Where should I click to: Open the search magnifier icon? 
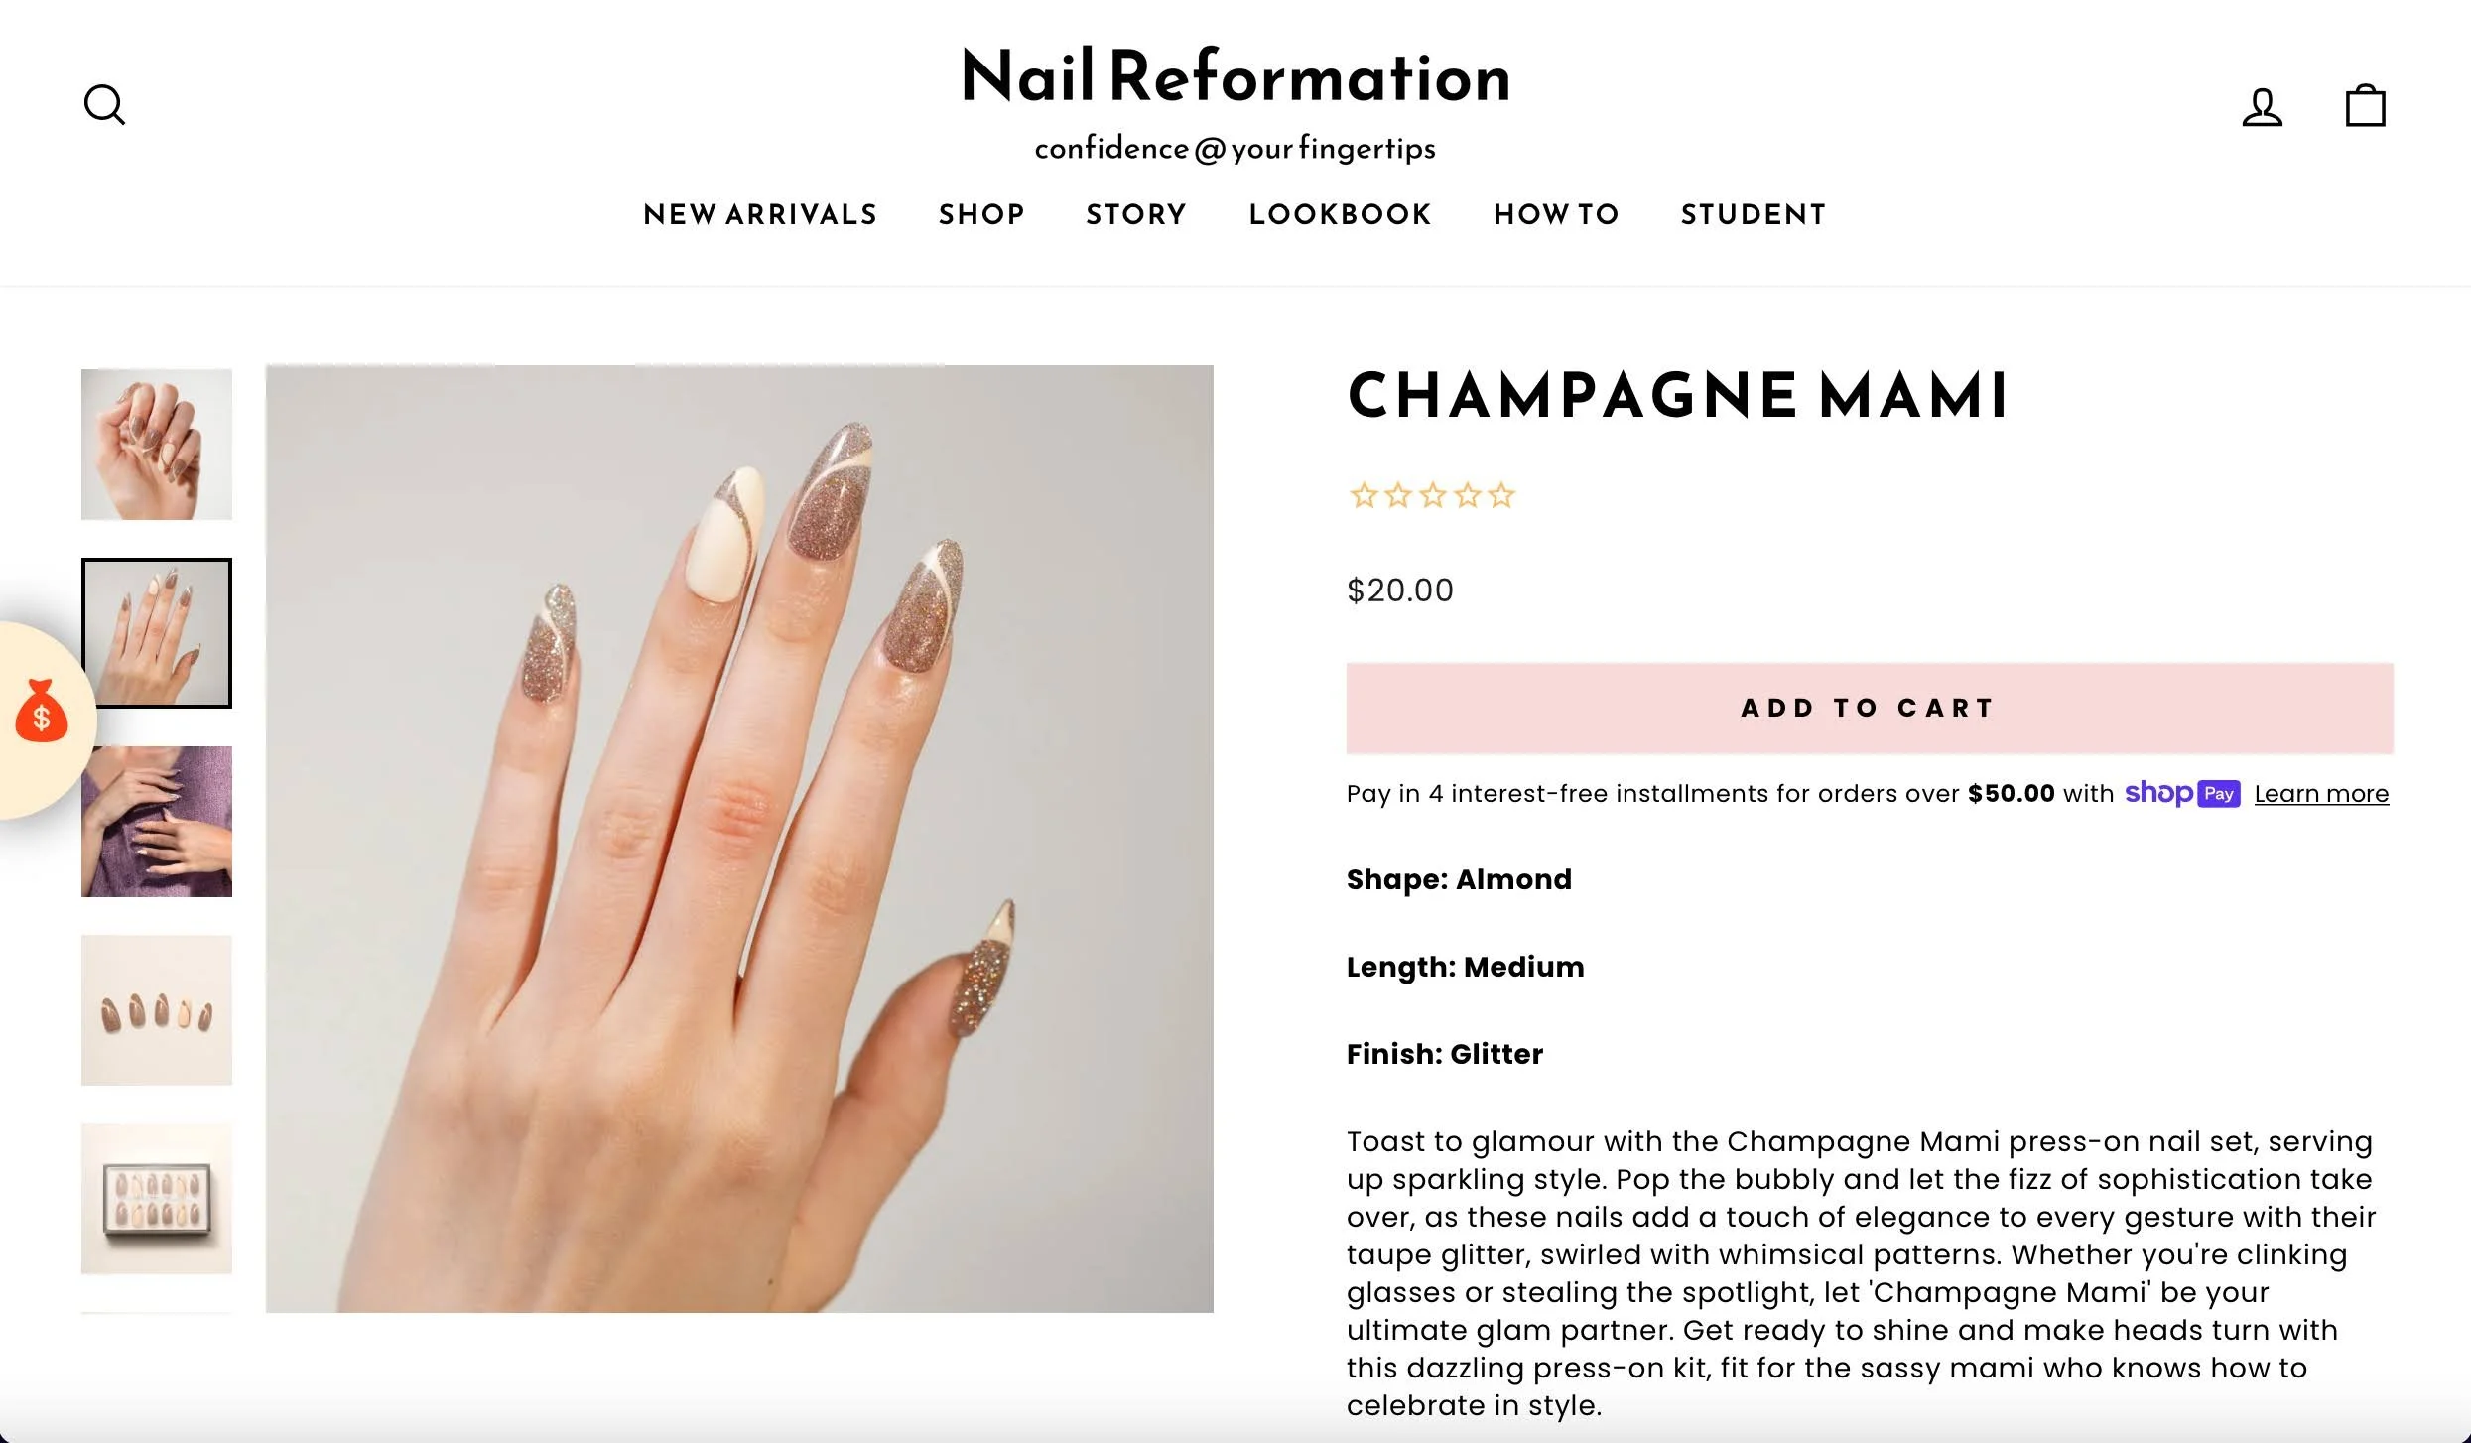click(x=104, y=104)
